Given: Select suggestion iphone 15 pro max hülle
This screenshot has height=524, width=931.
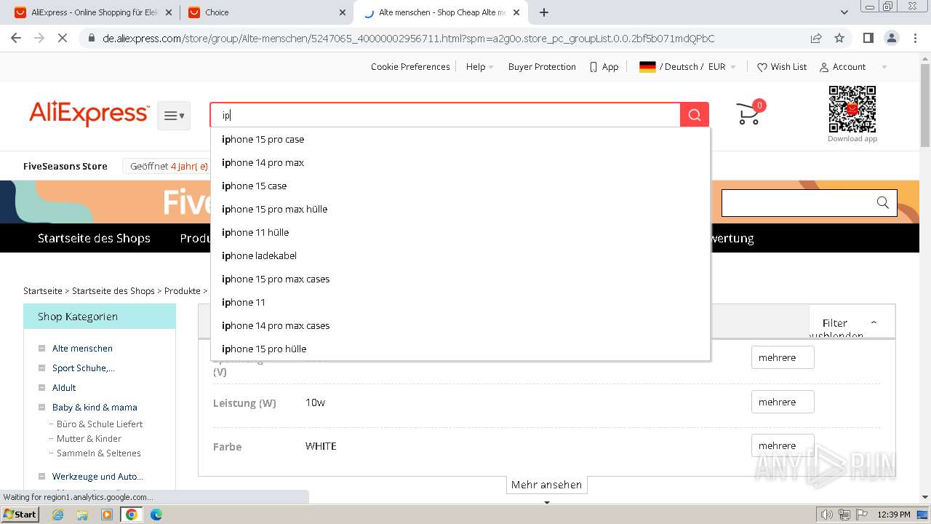Looking at the screenshot, I should [x=460, y=209].
